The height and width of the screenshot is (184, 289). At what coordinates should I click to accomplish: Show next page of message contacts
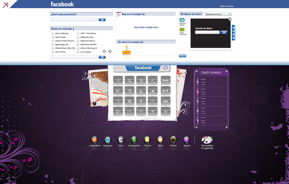tap(110, 51)
